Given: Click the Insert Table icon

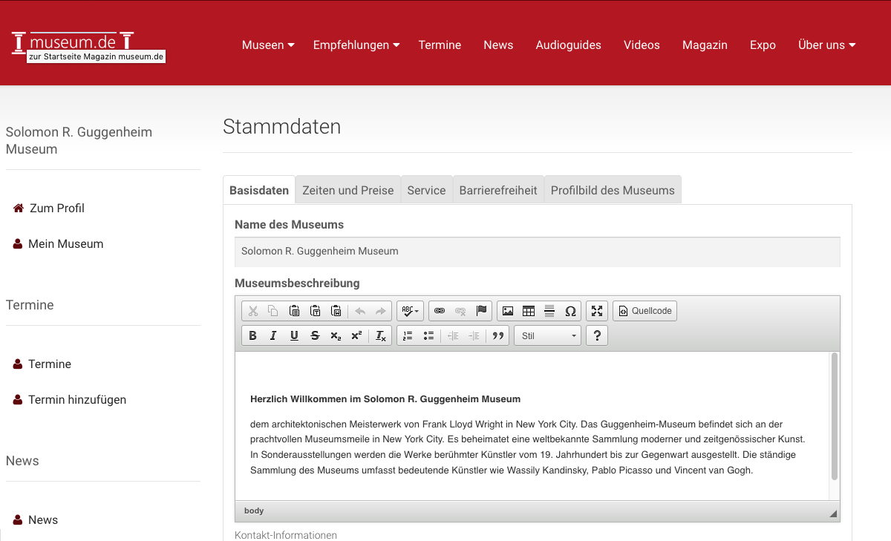Looking at the screenshot, I should click(529, 311).
